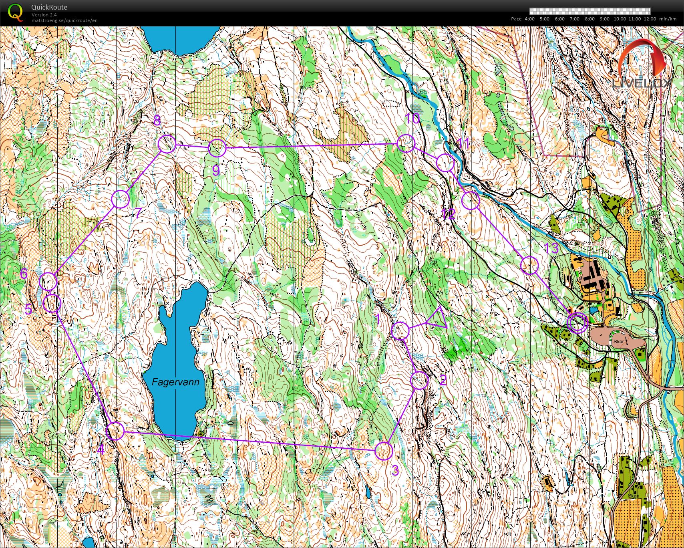Select the "Version 2.4" text

44,15
